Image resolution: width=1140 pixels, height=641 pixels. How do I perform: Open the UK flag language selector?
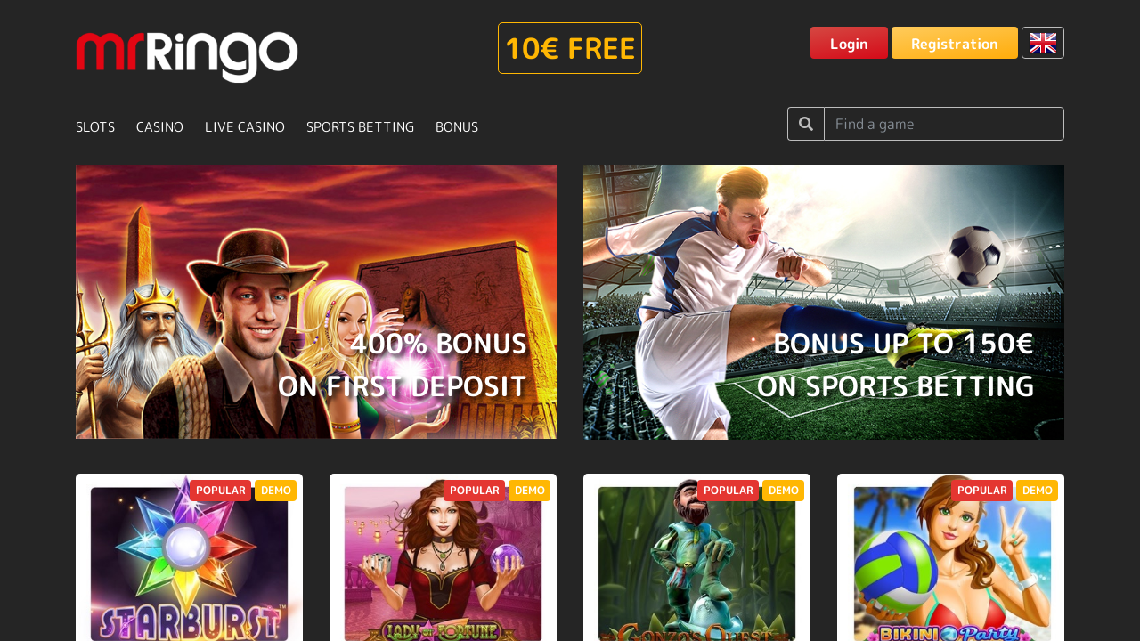point(1043,43)
